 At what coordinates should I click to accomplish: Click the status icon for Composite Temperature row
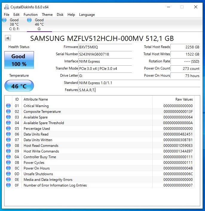(8, 111)
